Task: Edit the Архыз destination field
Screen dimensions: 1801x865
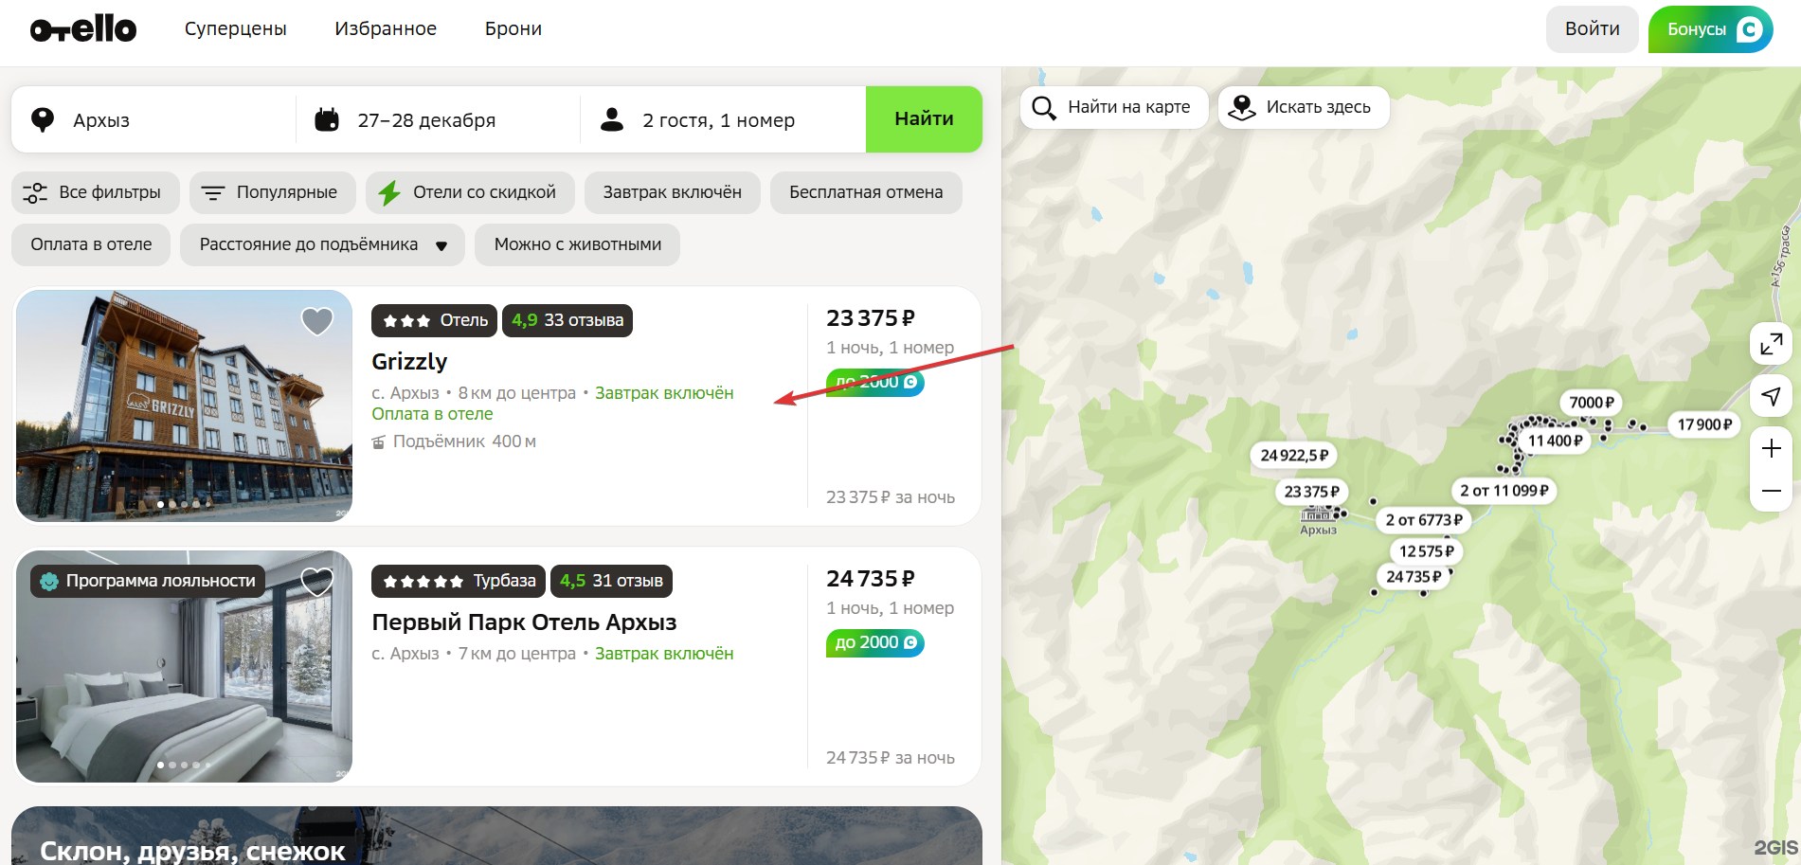Action: click(x=152, y=120)
